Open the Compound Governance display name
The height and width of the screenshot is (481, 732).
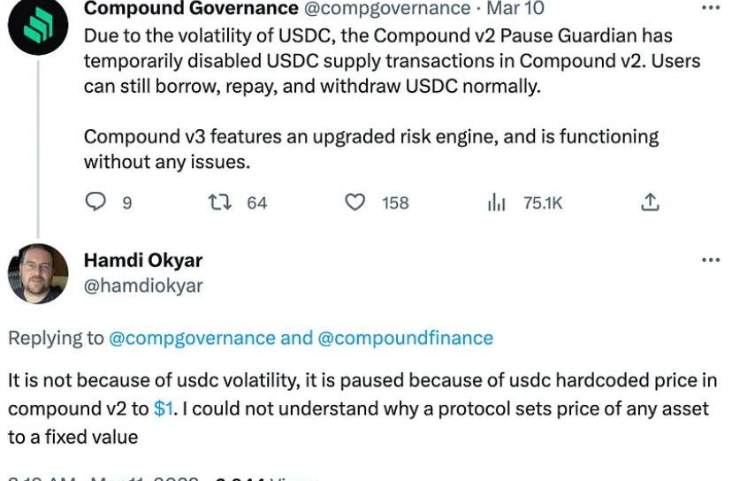pyautogui.click(x=191, y=8)
